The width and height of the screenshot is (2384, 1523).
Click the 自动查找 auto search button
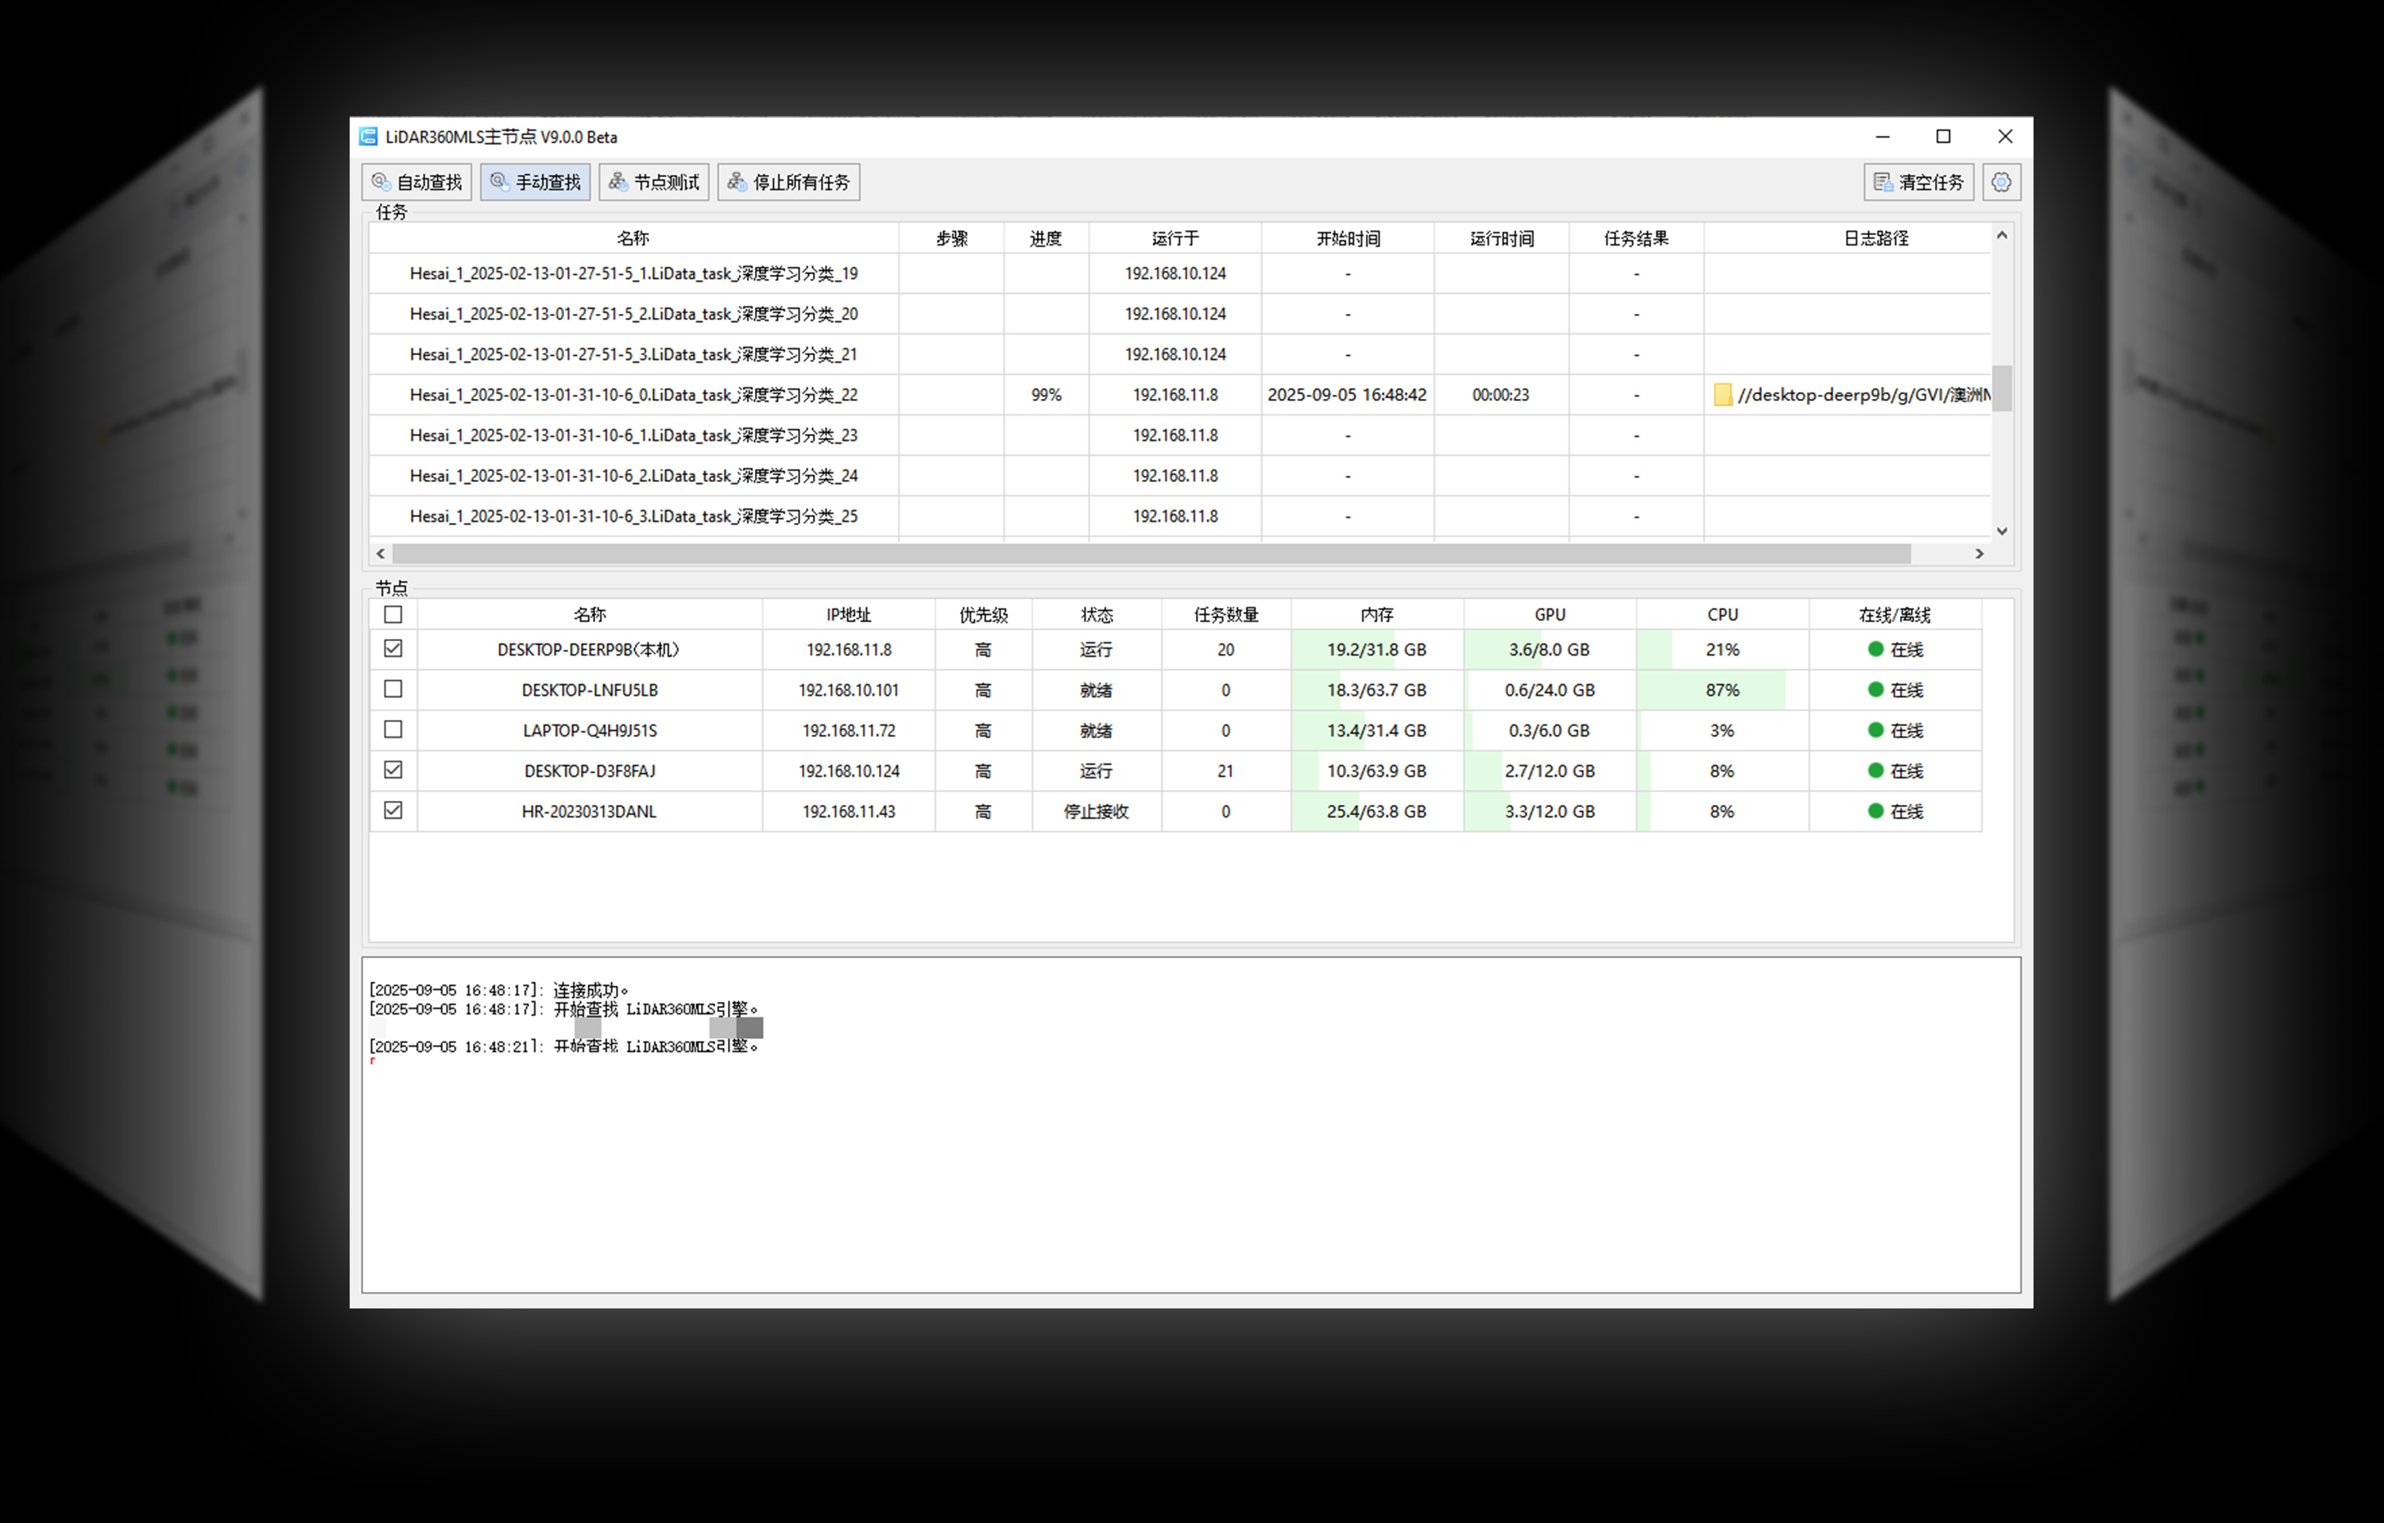pyautogui.click(x=417, y=182)
